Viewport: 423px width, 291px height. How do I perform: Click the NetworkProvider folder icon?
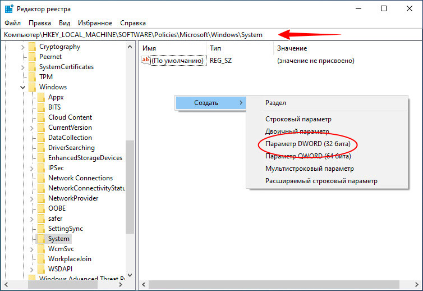click(x=41, y=198)
